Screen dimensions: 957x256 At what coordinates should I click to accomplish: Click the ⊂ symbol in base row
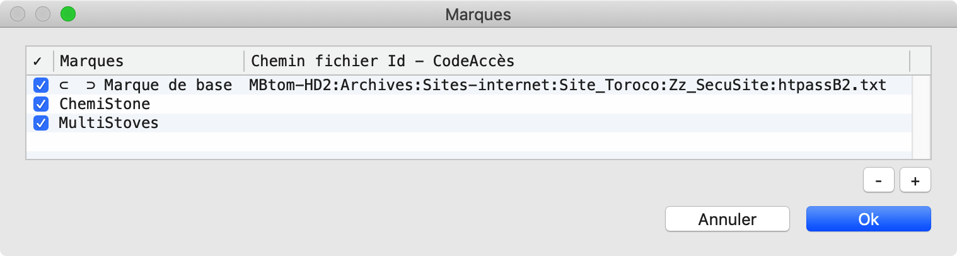[x=64, y=85]
